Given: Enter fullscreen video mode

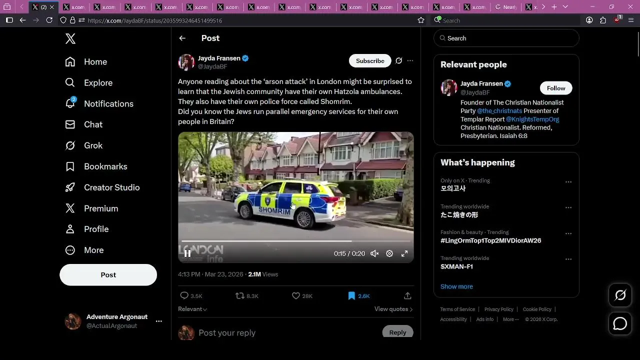Looking at the screenshot, I should pos(404,253).
